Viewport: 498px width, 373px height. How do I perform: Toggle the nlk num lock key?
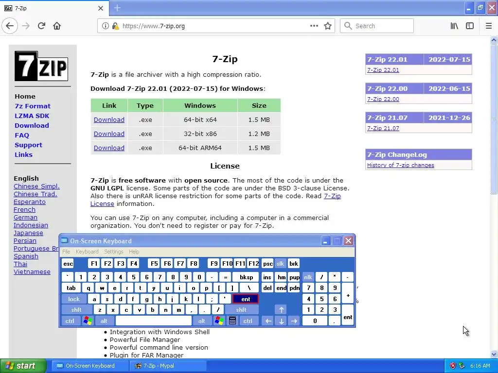click(x=308, y=277)
